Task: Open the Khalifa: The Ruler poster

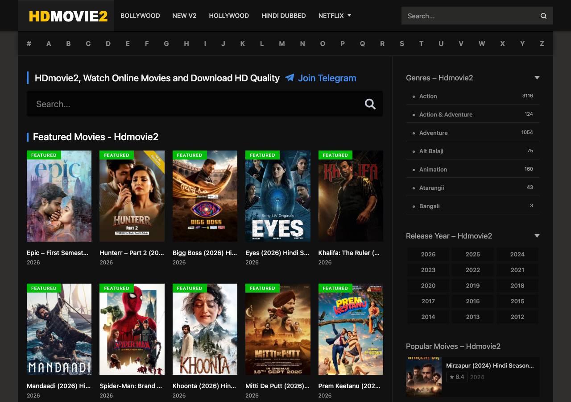Action: tap(351, 196)
